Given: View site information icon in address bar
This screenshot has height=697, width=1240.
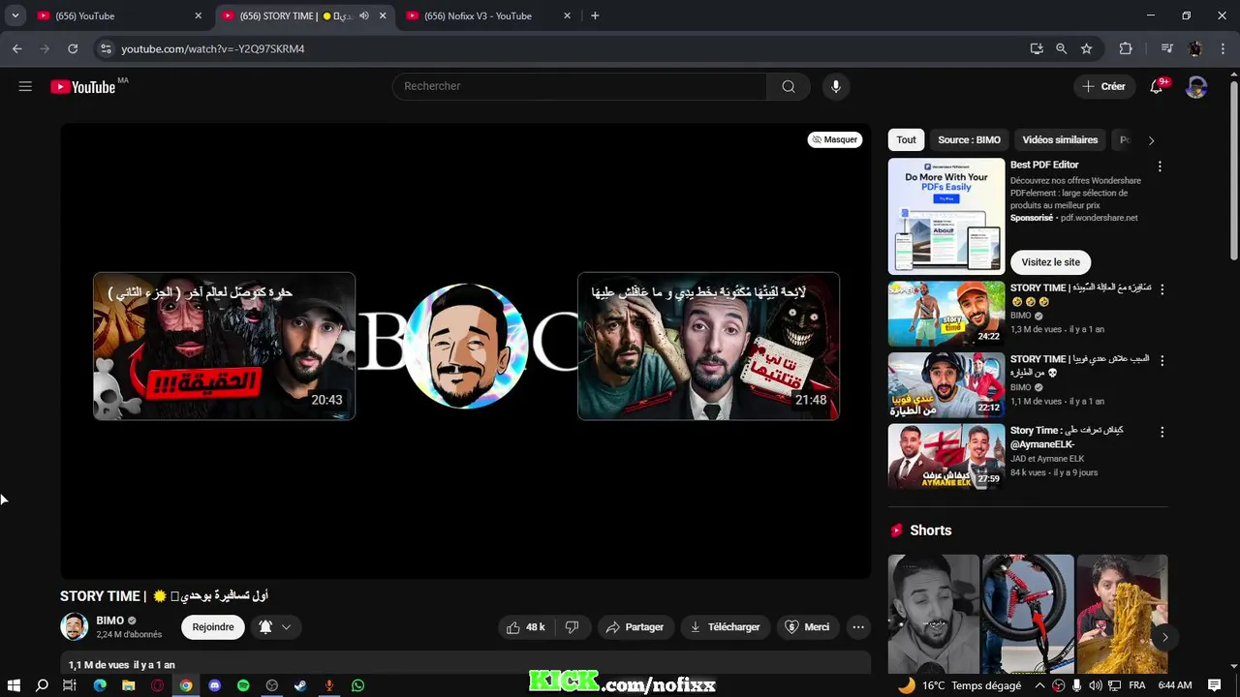Looking at the screenshot, I should (107, 48).
